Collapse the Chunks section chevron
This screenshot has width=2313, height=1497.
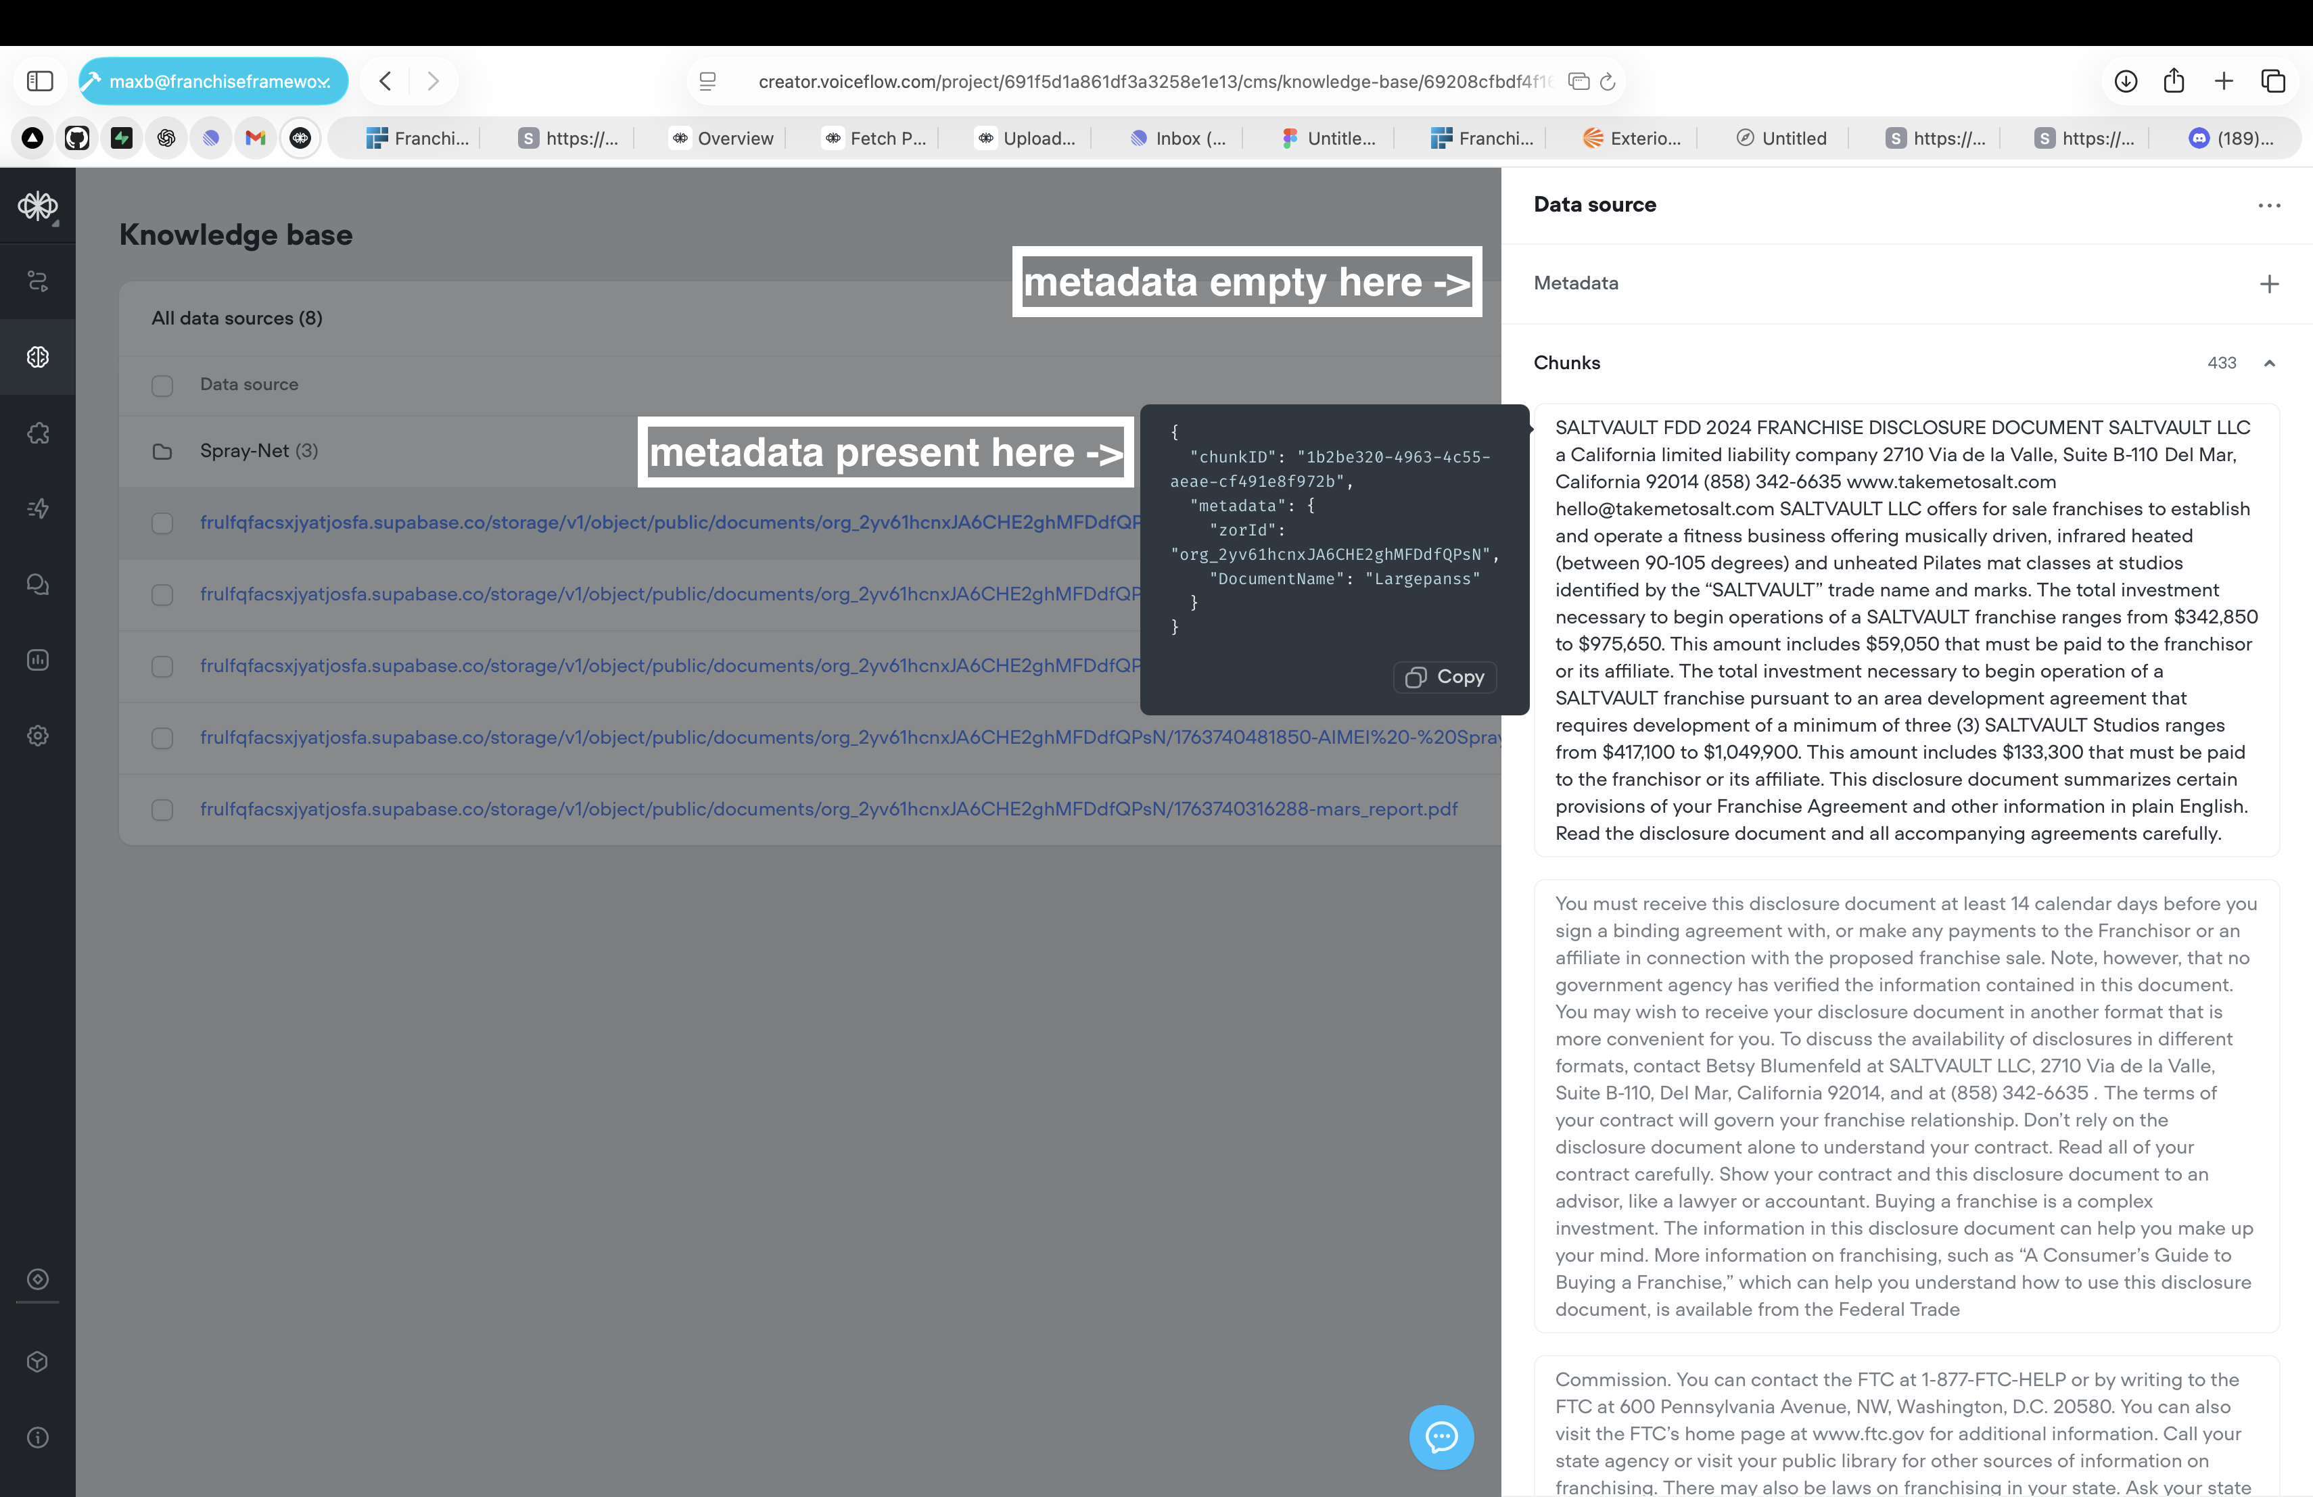point(2268,363)
